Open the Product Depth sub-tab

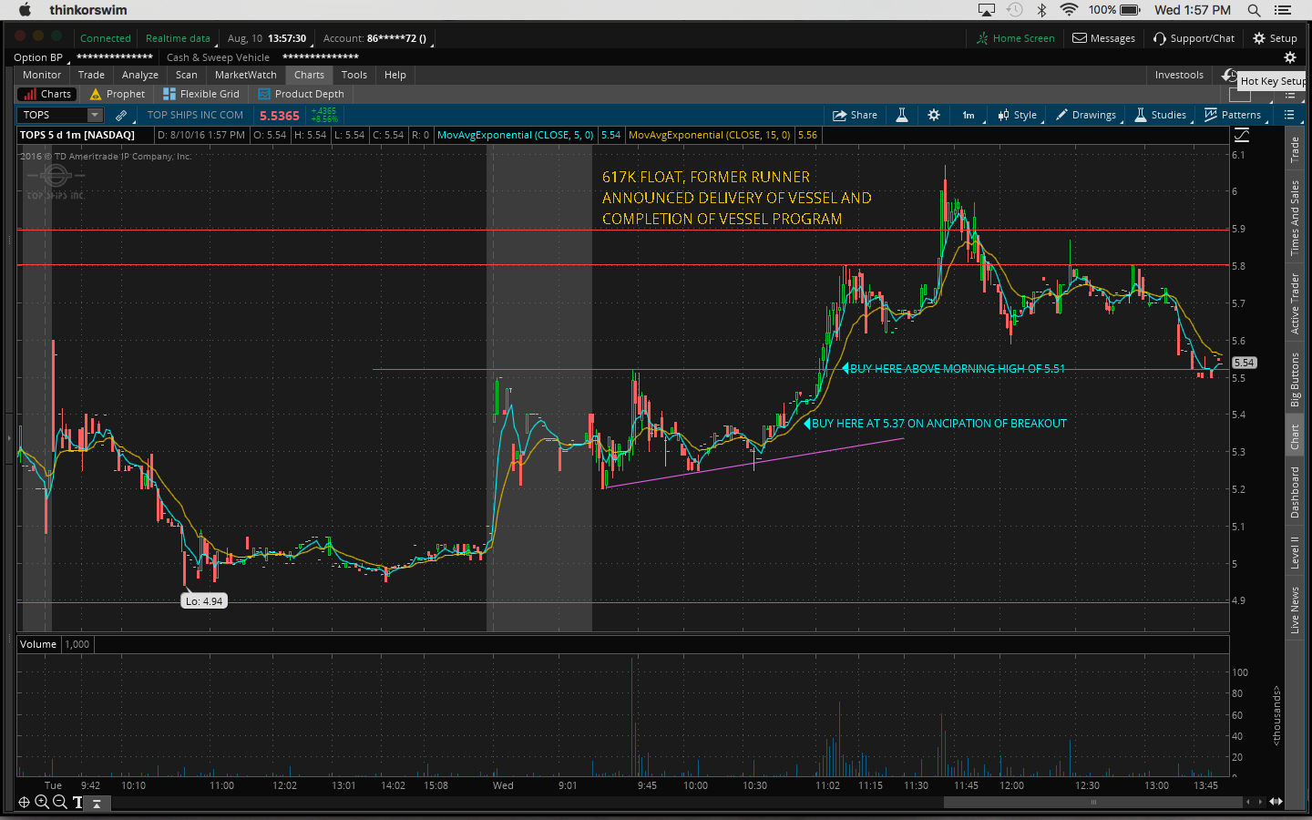302,94
